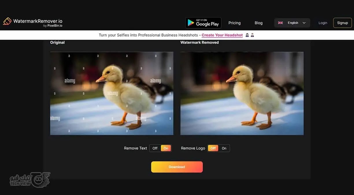Click the 'Remove Text' label
The image size is (354, 195).
[136, 148]
